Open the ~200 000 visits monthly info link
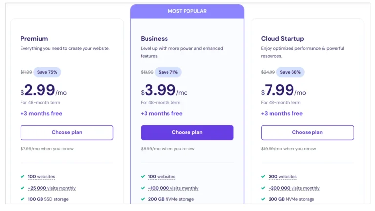This screenshot has height=211, width=375. pyautogui.click(x=294, y=188)
